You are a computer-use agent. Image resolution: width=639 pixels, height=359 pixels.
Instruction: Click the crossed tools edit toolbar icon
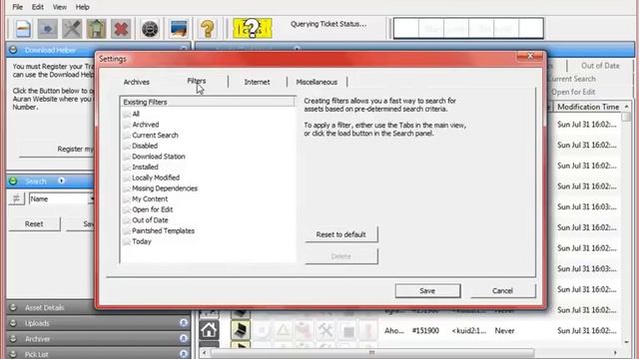point(72,29)
